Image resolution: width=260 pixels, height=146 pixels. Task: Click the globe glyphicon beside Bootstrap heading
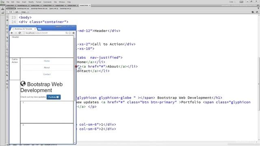click(23, 84)
